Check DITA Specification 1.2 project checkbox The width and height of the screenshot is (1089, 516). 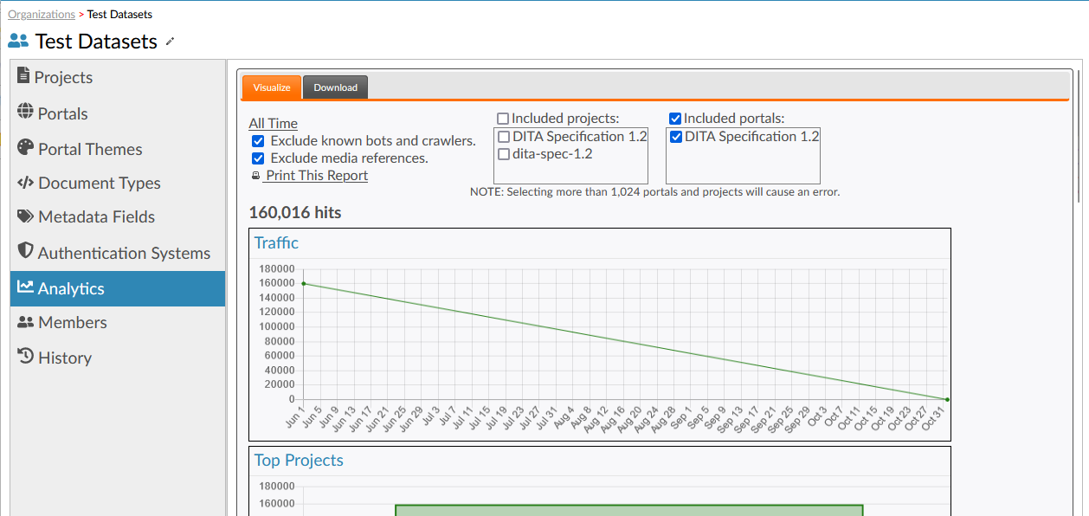tap(504, 137)
